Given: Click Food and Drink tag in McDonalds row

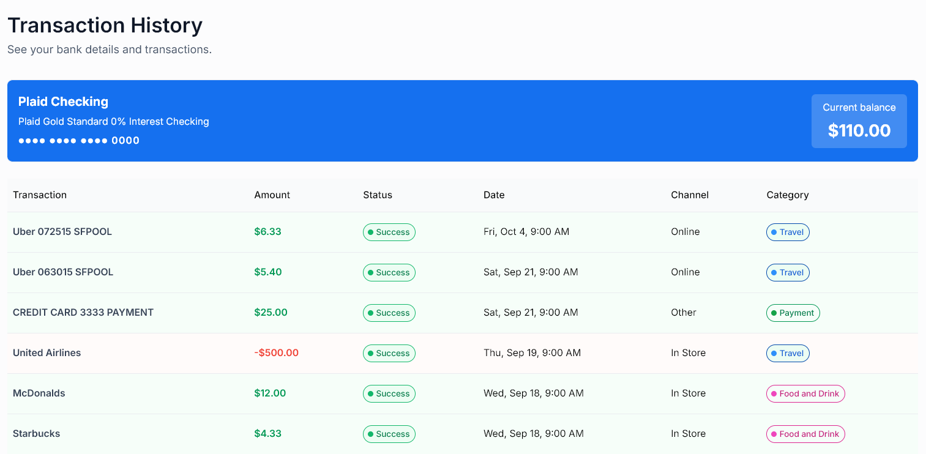Looking at the screenshot, I should coord(805,394).
